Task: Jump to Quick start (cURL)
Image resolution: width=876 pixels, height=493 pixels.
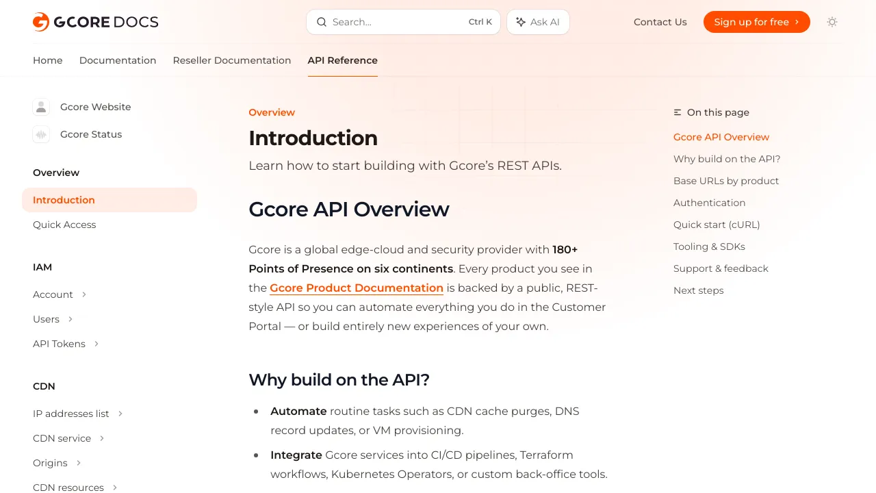Action: pyautogui.click(x=717, y=225)
